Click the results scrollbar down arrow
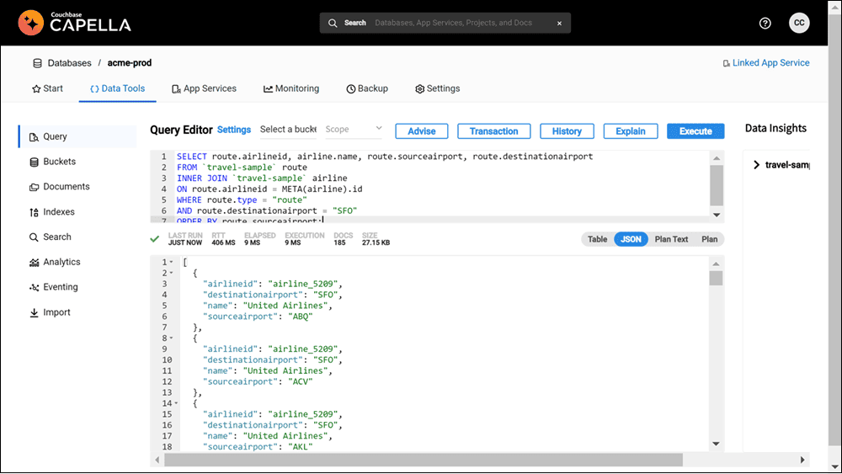Viewport: 842px width, 474px height. pos(716,444)
